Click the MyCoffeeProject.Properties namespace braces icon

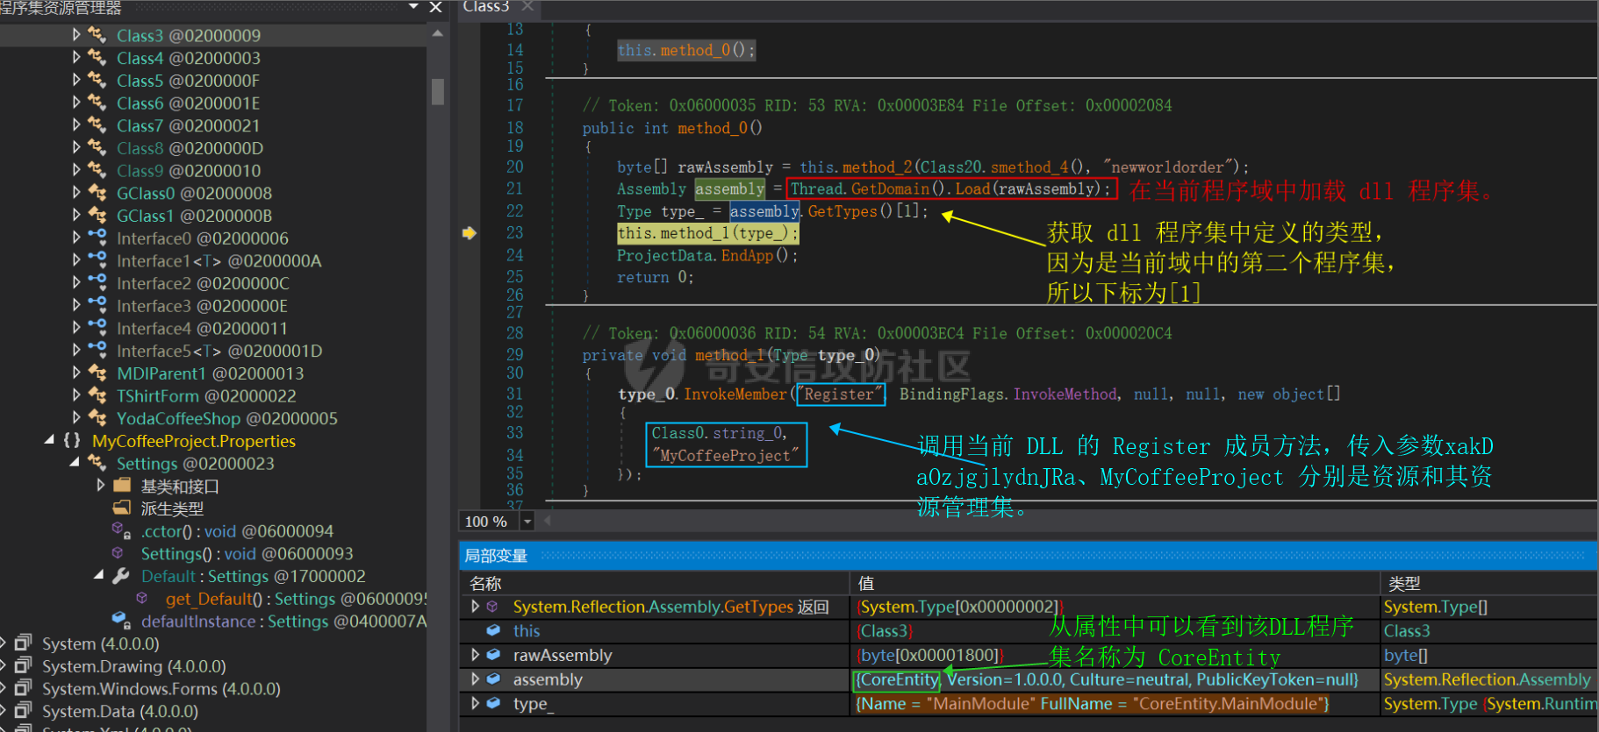72,441
